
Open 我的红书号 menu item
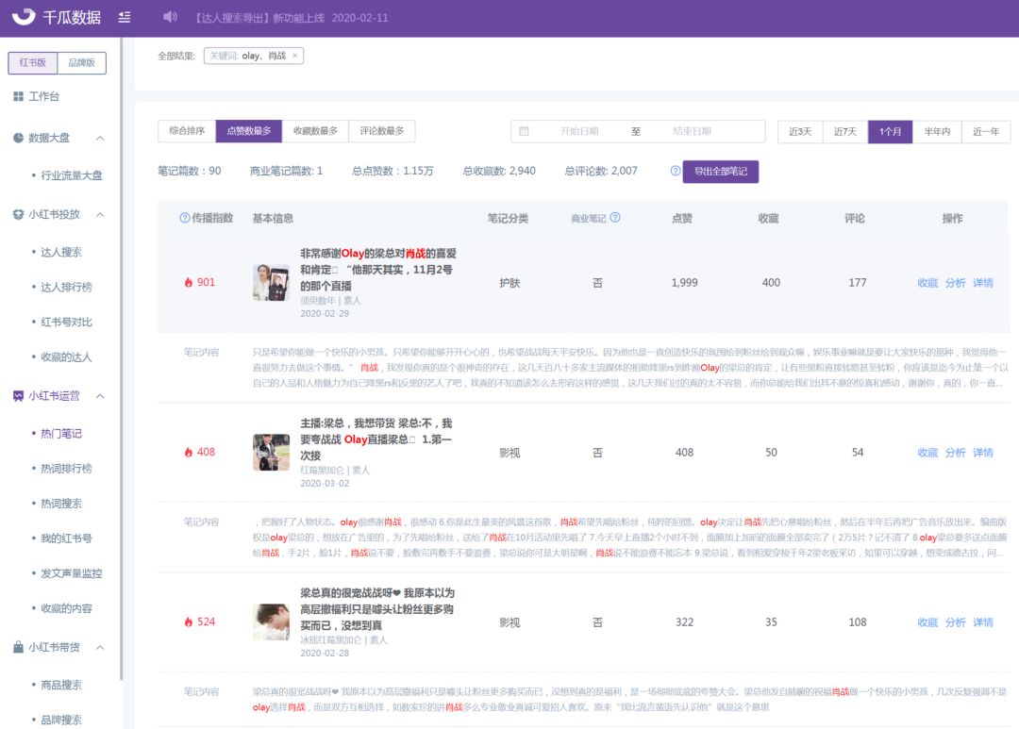[x=66, y=538]
